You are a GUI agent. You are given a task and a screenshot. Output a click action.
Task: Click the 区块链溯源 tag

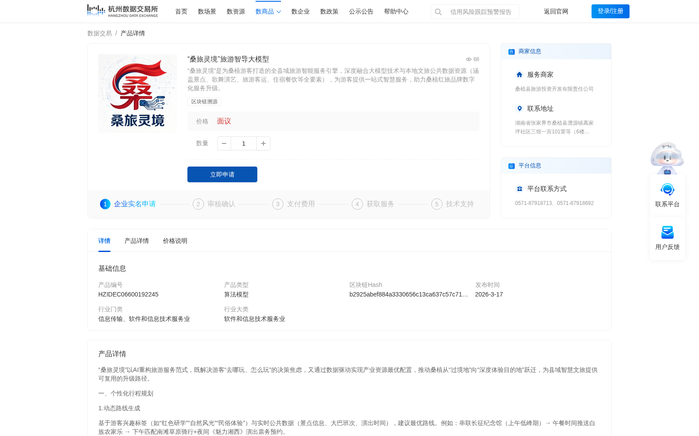[x=204, y=102]
